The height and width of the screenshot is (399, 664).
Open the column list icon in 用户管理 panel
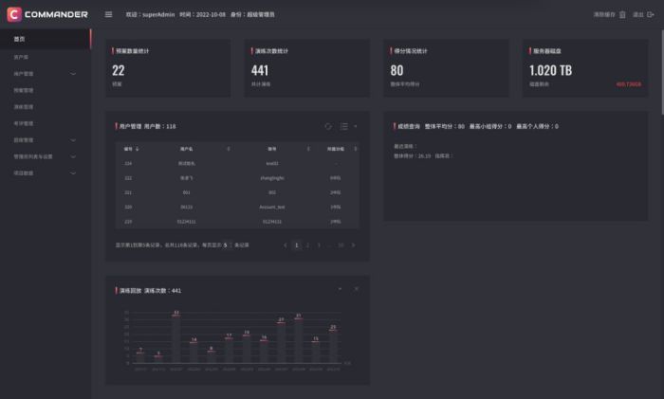(343, 125)
